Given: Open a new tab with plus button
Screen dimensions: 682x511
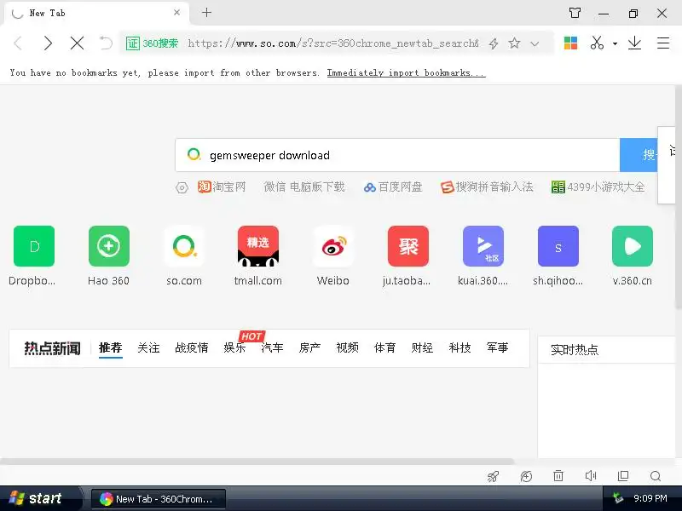Looking at the screenshot, I should coord(206,13).
